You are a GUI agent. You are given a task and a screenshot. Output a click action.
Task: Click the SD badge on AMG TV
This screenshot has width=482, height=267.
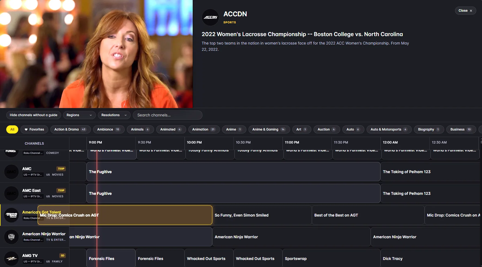pyautogui.click(x=63, y=256)
